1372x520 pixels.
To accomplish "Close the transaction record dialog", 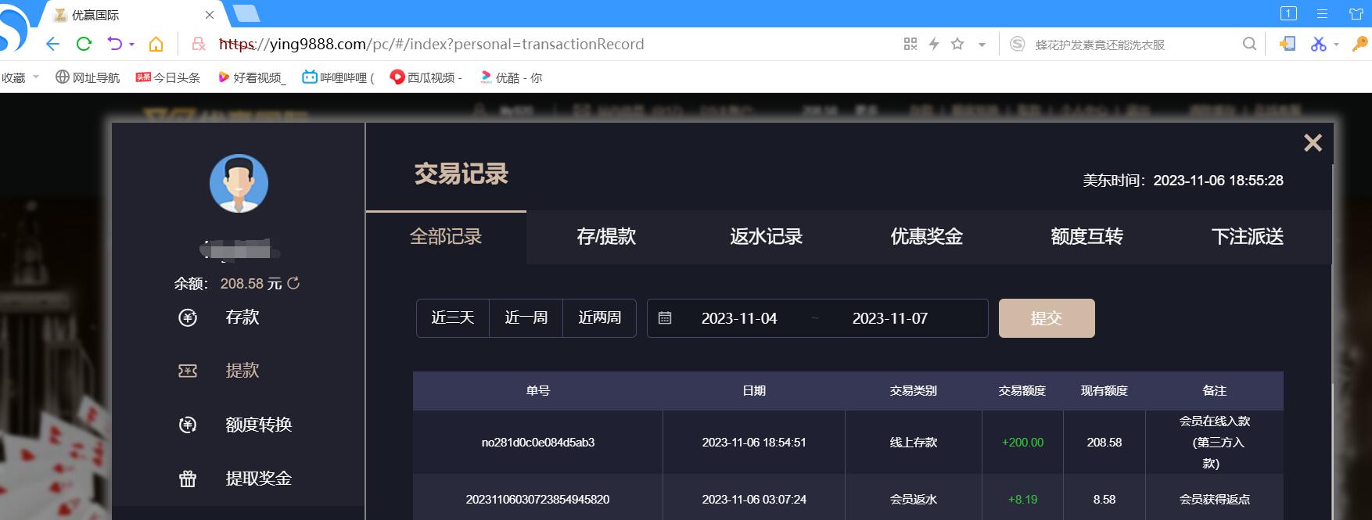I will point(1313,142).
